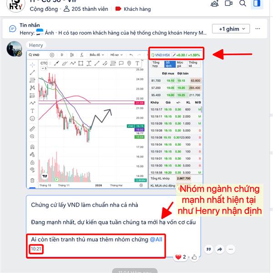Select the Sổ lệnh tab
The image size is (273, 273).
pyautogui.click(x=168, y=64)
